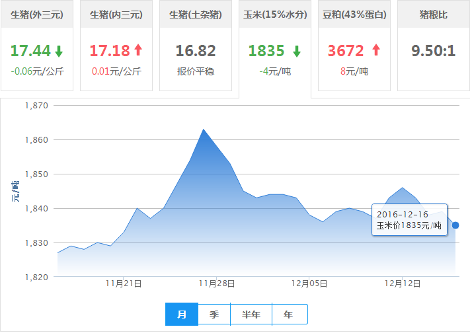Viewport: 470px width, 335px height.
Task: Select the 豆粕(43%蛋白) price card
Action: [354, 45]
